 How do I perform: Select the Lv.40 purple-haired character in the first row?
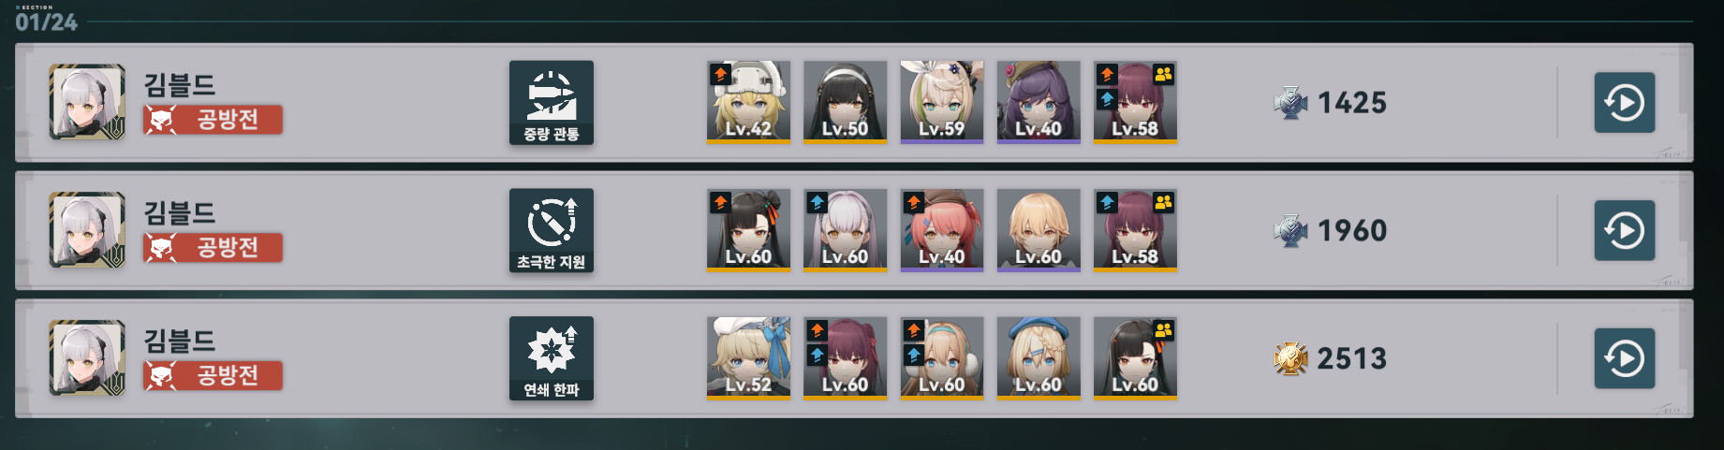click(x=1039, y=103)
